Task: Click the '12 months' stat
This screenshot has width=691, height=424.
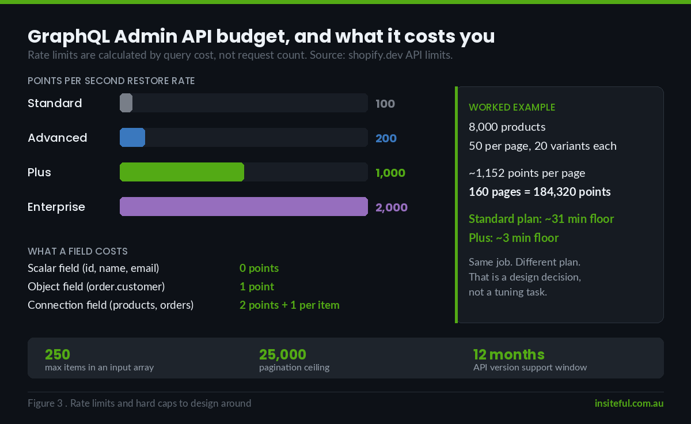Action: pos(509,354)
